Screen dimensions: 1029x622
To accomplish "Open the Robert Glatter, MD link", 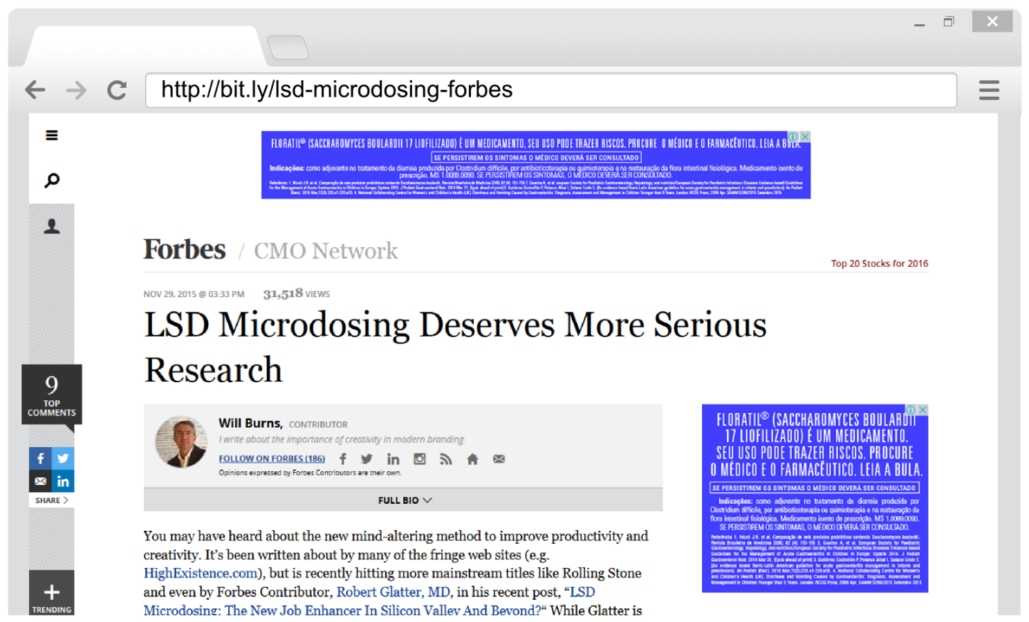I will [393, 592].
